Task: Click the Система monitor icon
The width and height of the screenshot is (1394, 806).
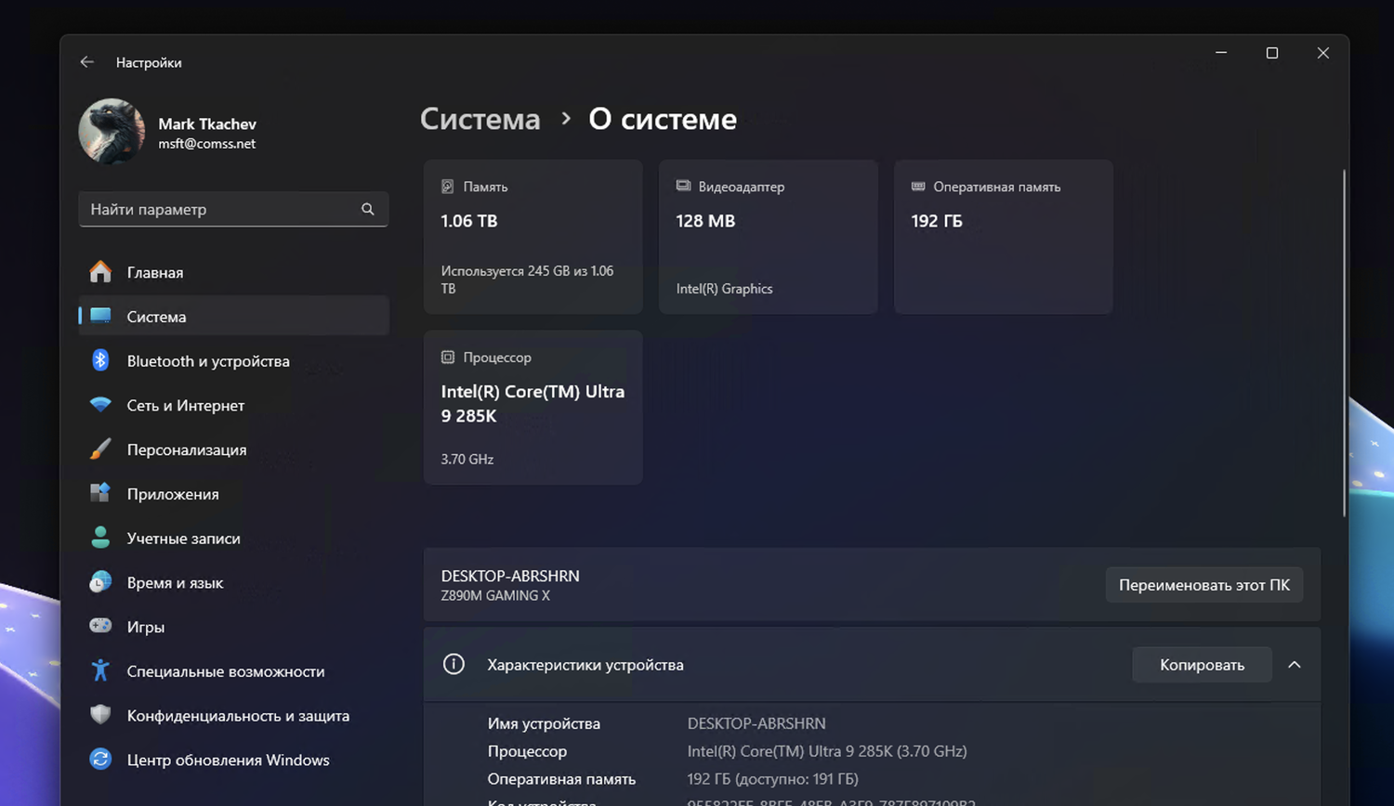Action: (x=100, y=317)
